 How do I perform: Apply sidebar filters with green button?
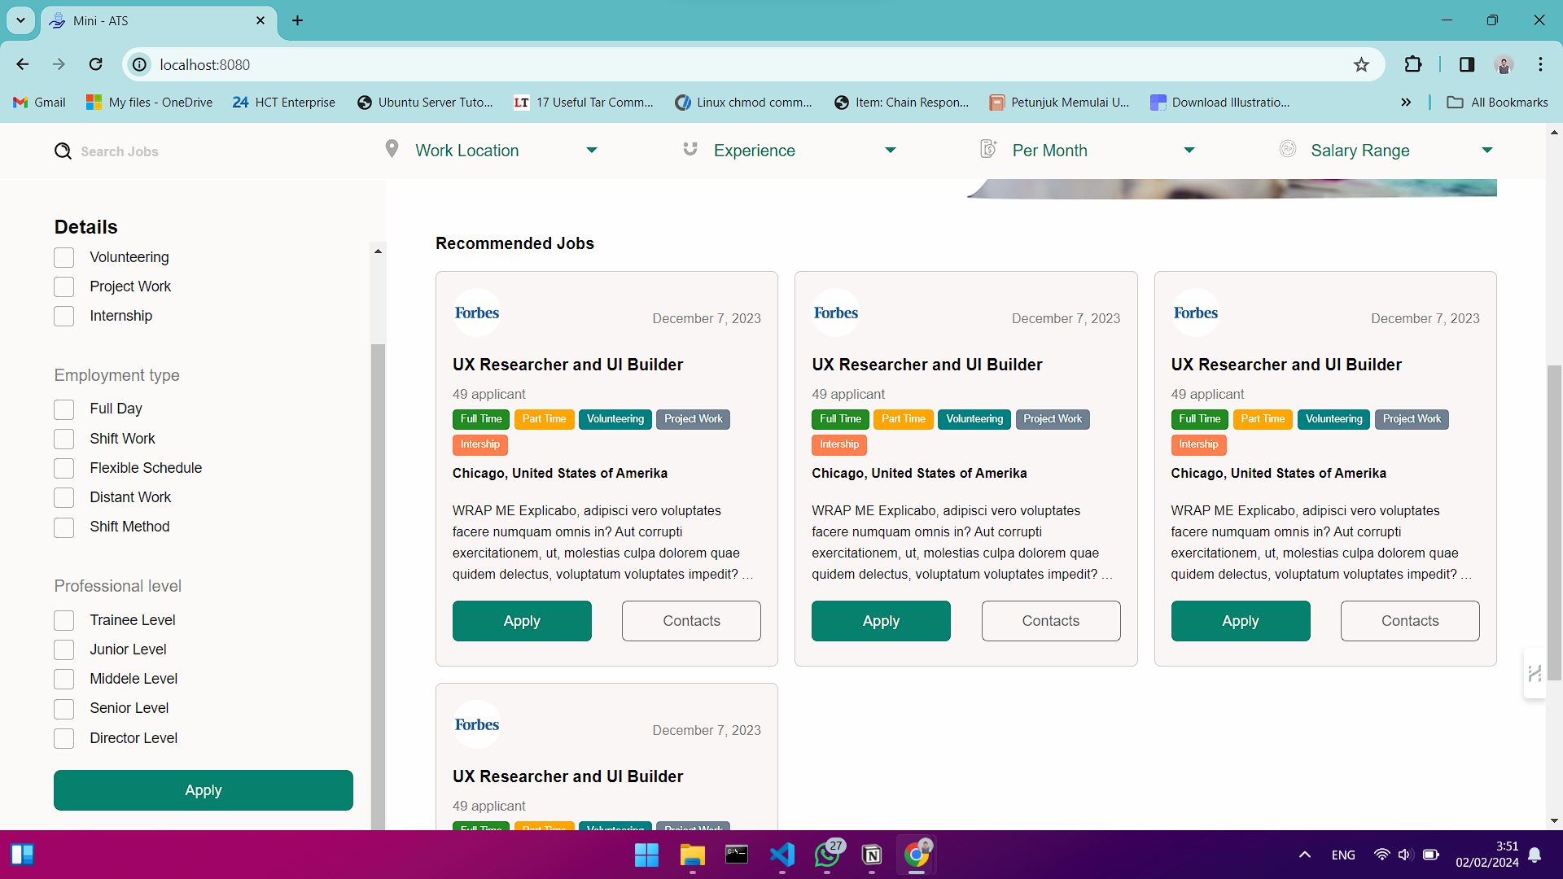point(204,790)
